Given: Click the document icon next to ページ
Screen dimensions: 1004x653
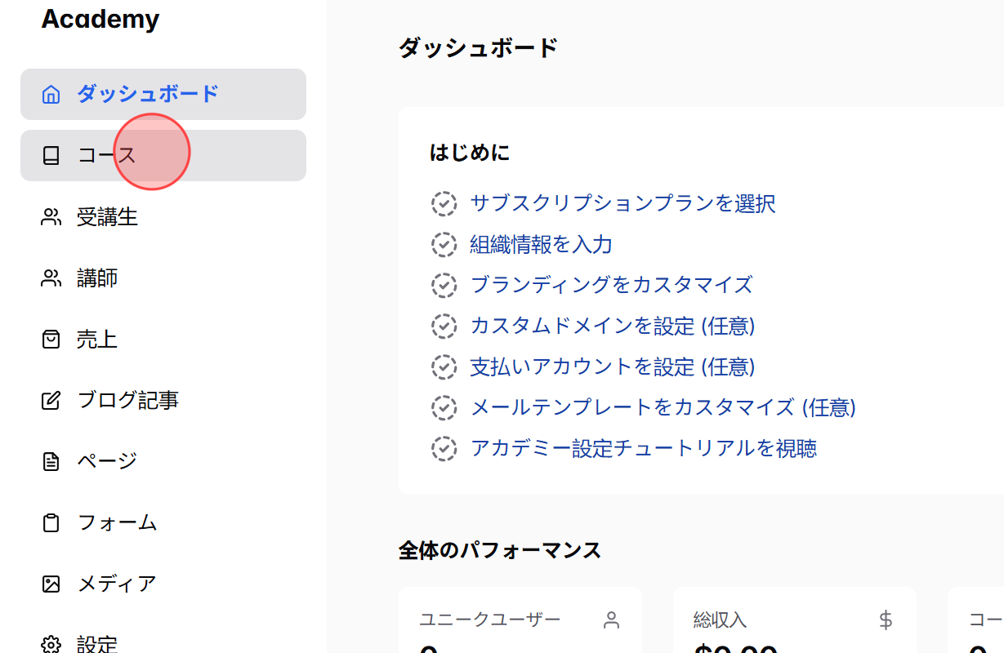Looking at the screenshot, I should (51, 460).
